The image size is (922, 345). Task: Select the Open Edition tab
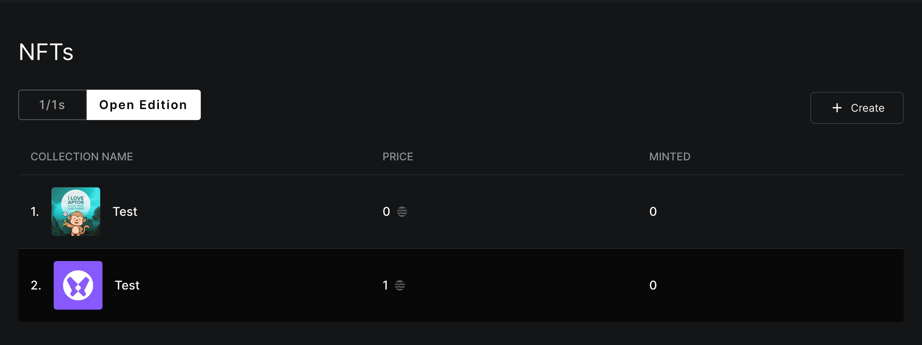[143, 105]
